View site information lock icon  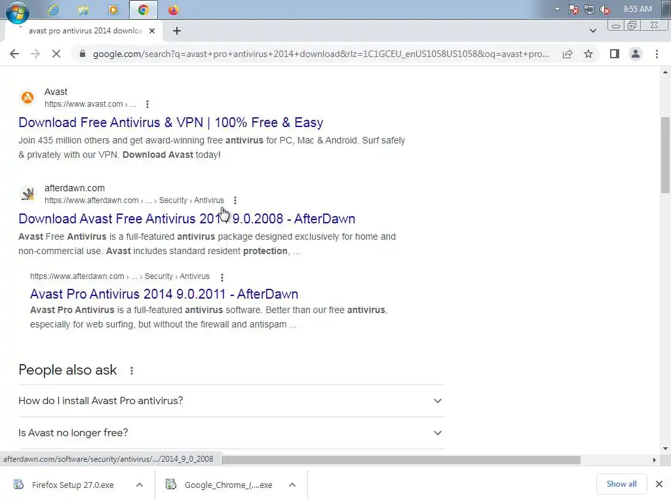pos(83,54)
